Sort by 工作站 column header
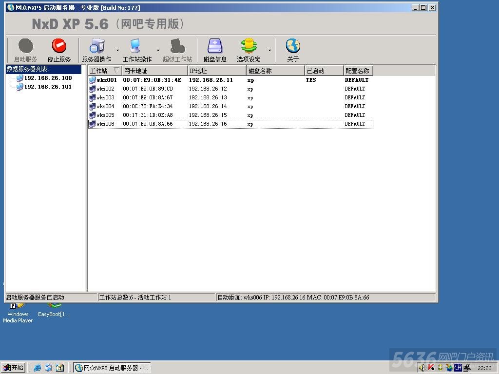499x374 pixels. pos(105,71)
